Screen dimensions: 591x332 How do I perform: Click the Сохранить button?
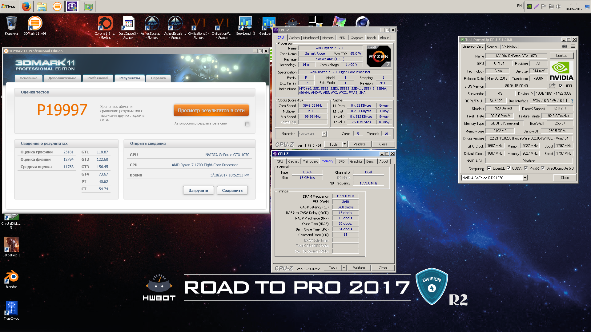tap(232, 190)
